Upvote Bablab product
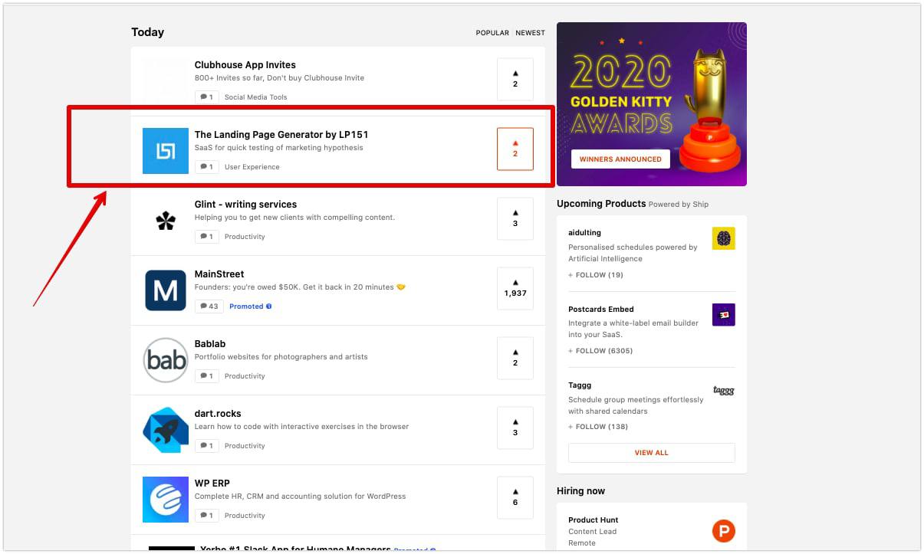The image size is (924, 554). (515, 358)
